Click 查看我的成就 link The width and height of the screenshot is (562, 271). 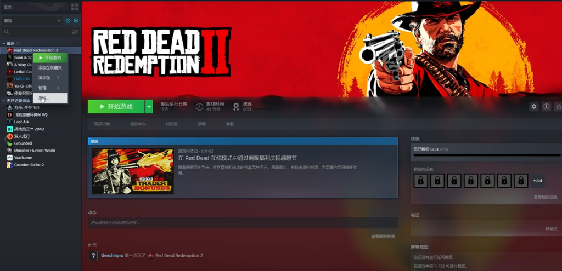tap(546, 197)
